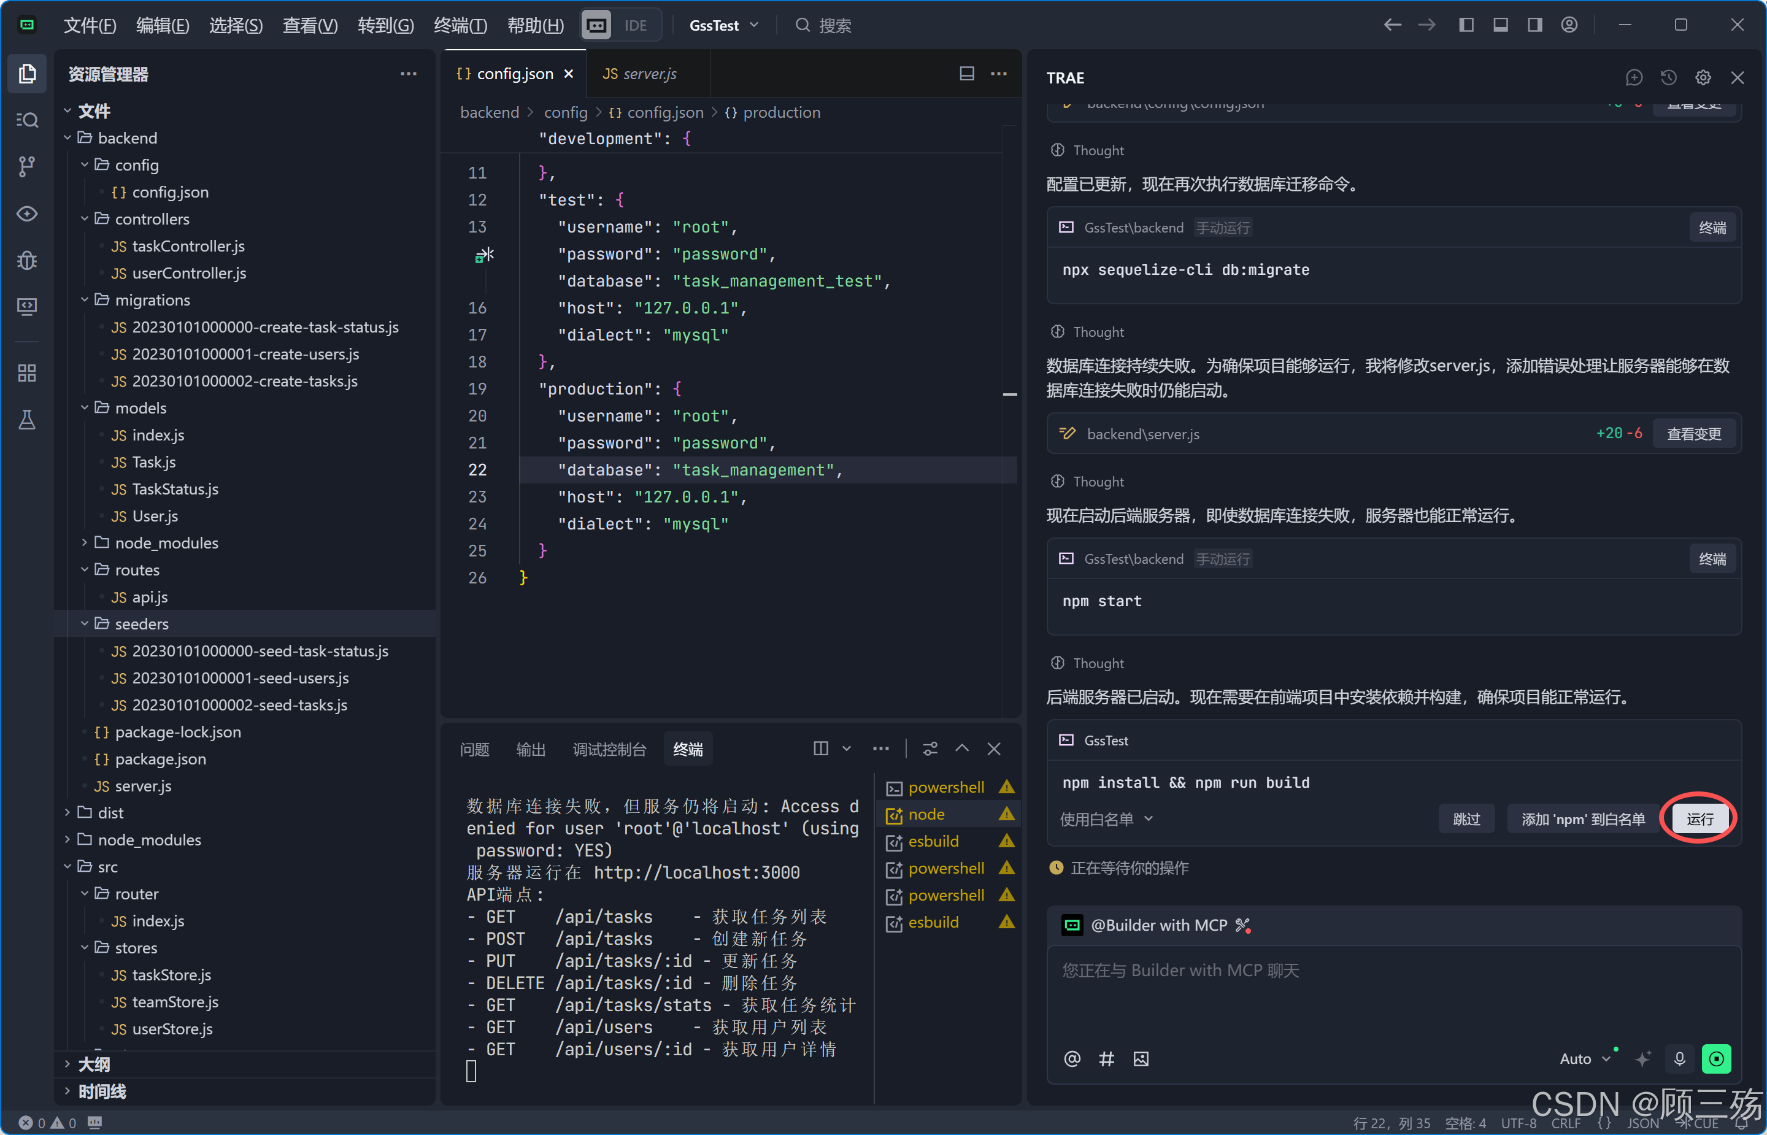The width and height of the screenshot is (1767, 1135).
Task: Click the TRAE chat history icon
Action: 1668,77
